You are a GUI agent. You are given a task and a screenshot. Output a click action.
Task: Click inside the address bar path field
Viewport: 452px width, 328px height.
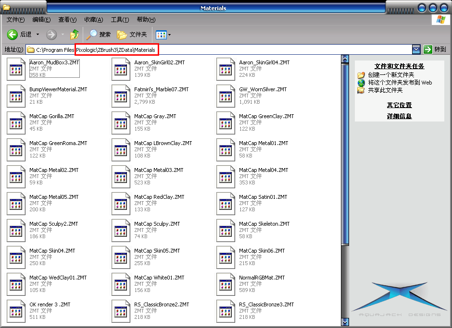point(218,49)
